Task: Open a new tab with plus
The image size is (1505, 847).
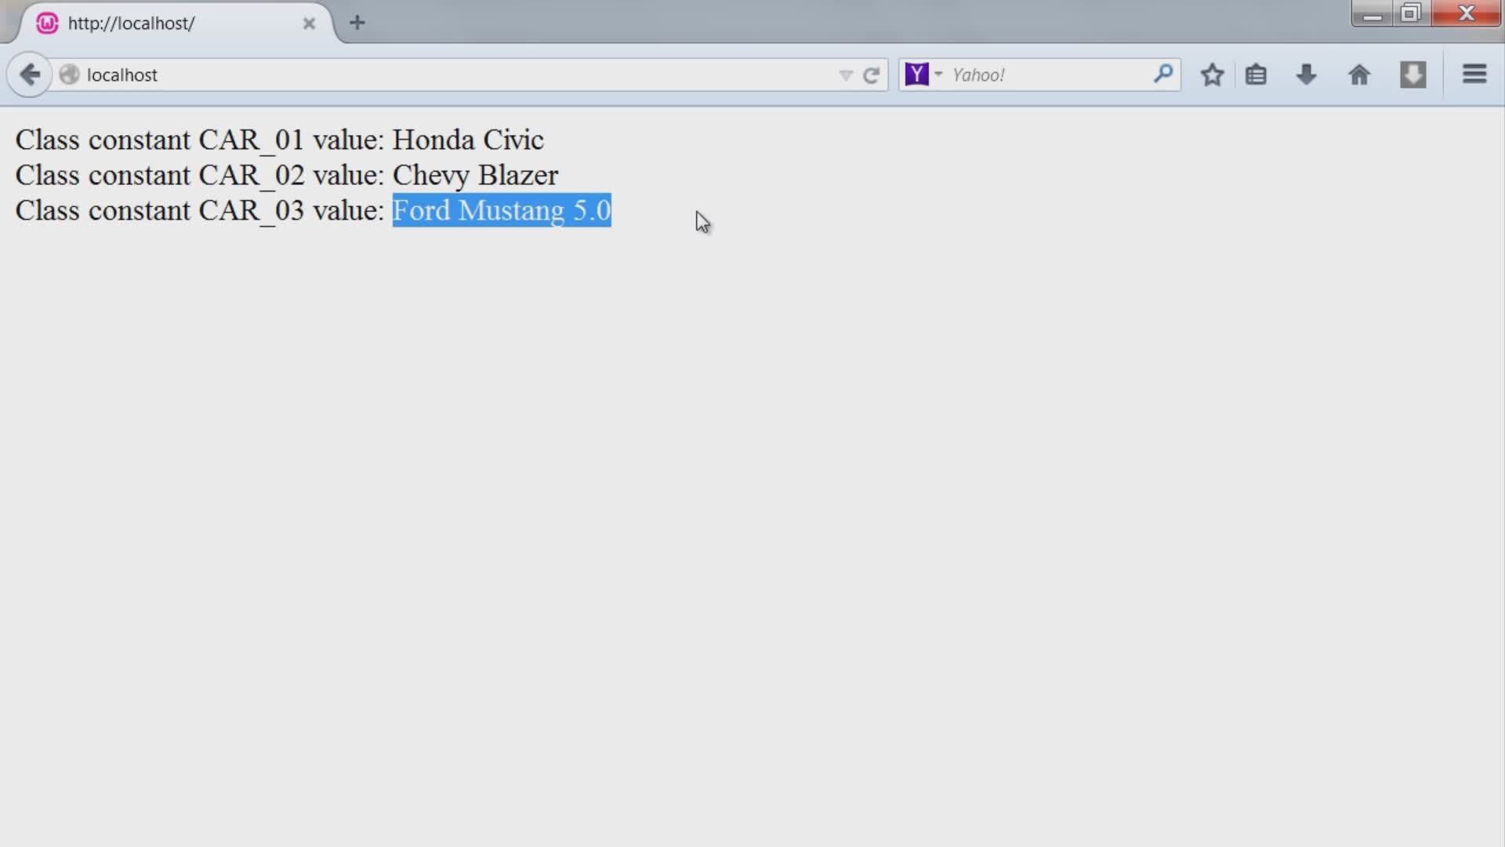Action: click(357, 23)
